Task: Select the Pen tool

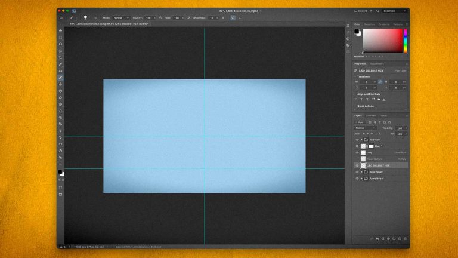Action: (60, 124)
